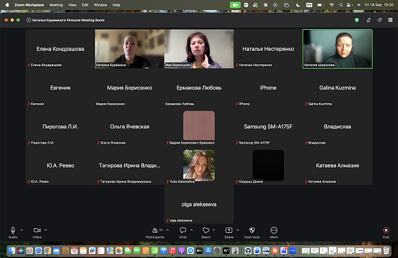Click the pen annotate icon in title bar
Screen dimensions: 398x258
pyautogui.click(x=369, y=20)
